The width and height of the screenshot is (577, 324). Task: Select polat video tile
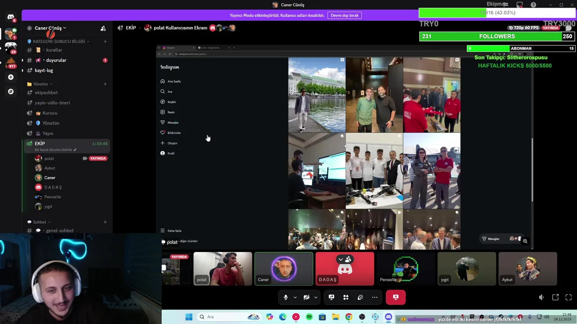[223, 269]
